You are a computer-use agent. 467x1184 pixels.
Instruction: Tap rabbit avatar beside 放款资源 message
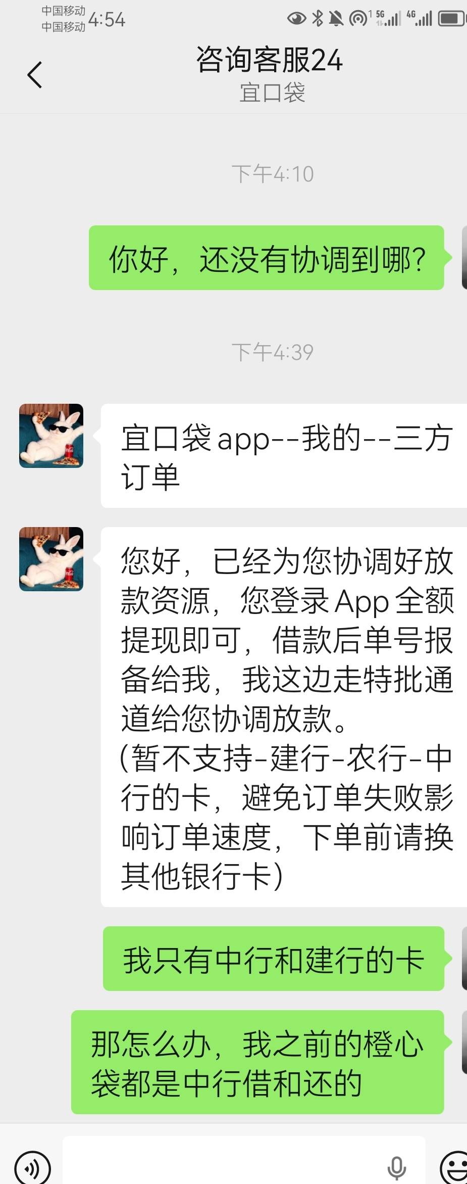(x=51, y=559)
